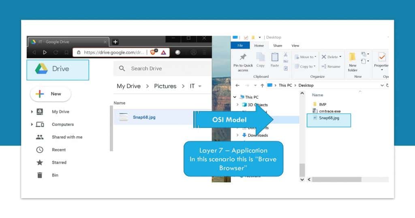
Task: Click Explorer horizontal scrollbar thumb
Action: 337,180
